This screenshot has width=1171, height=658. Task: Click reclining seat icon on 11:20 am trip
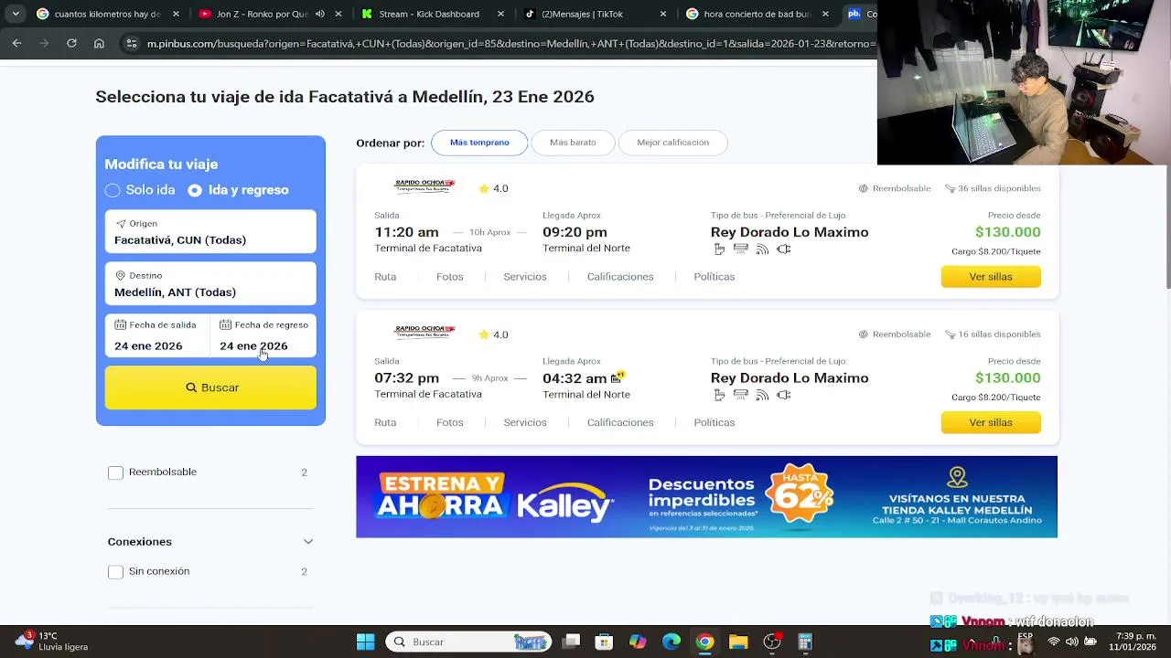tap(719, 249)
